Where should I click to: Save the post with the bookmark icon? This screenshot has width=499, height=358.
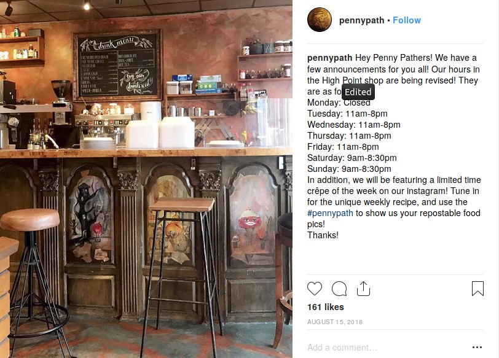pyautogui.click(x=477, y=289)
